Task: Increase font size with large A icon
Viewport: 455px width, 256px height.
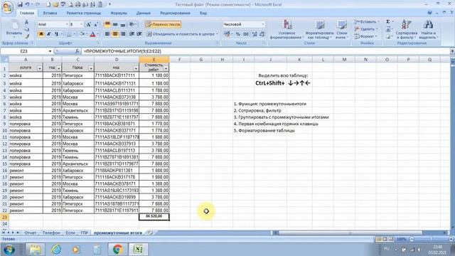Action: coord(88,24)
